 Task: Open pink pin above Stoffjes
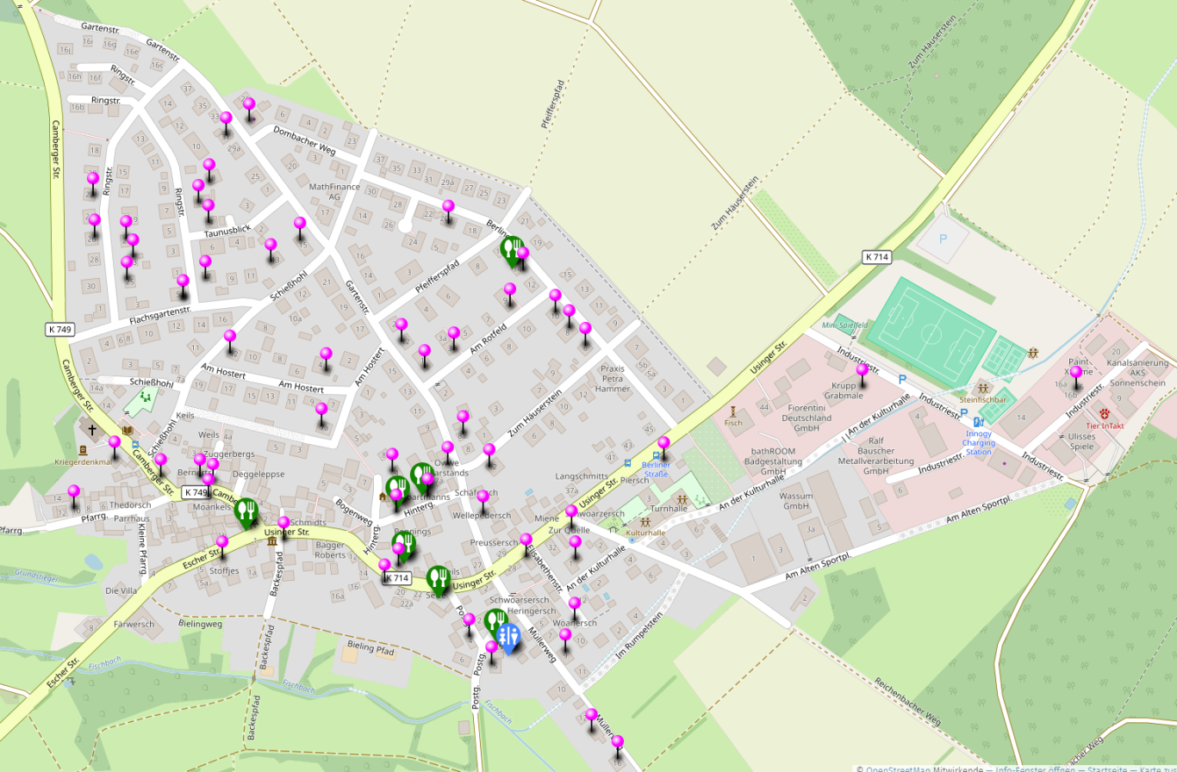tap(222, 543)
